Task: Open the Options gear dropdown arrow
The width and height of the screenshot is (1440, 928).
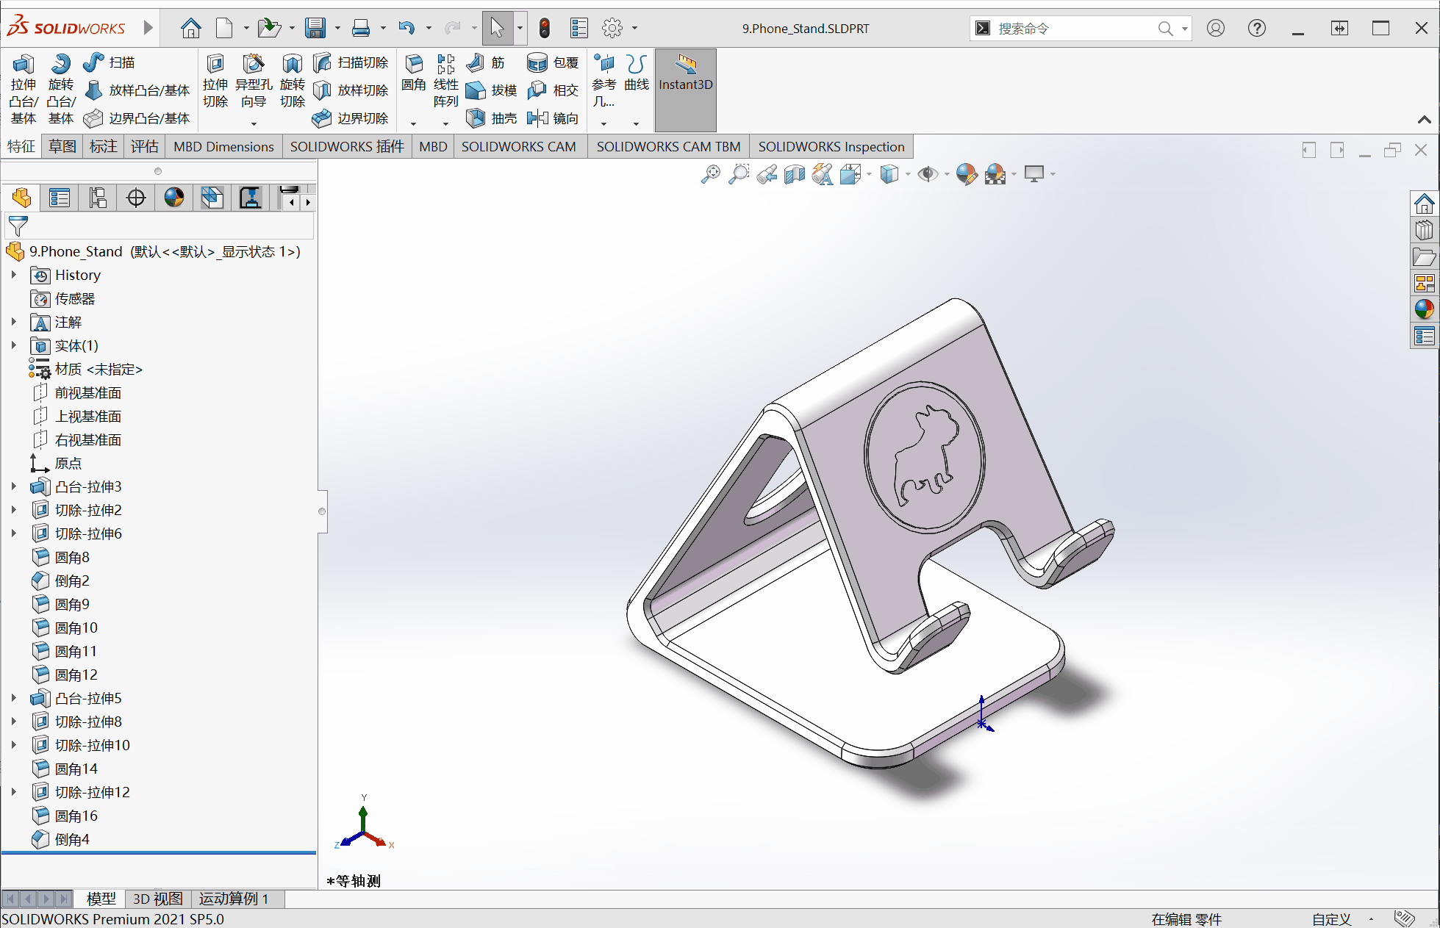Action: (634, 29)
